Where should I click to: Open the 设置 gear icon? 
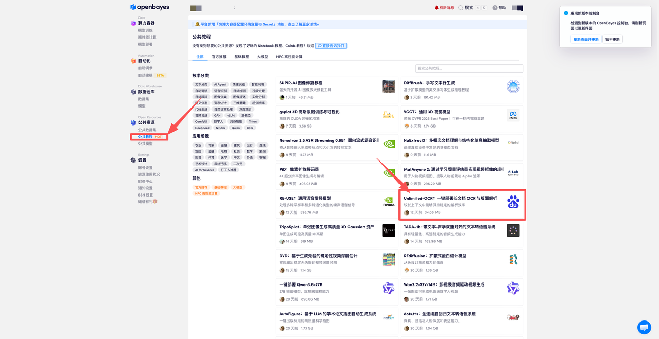133,160
